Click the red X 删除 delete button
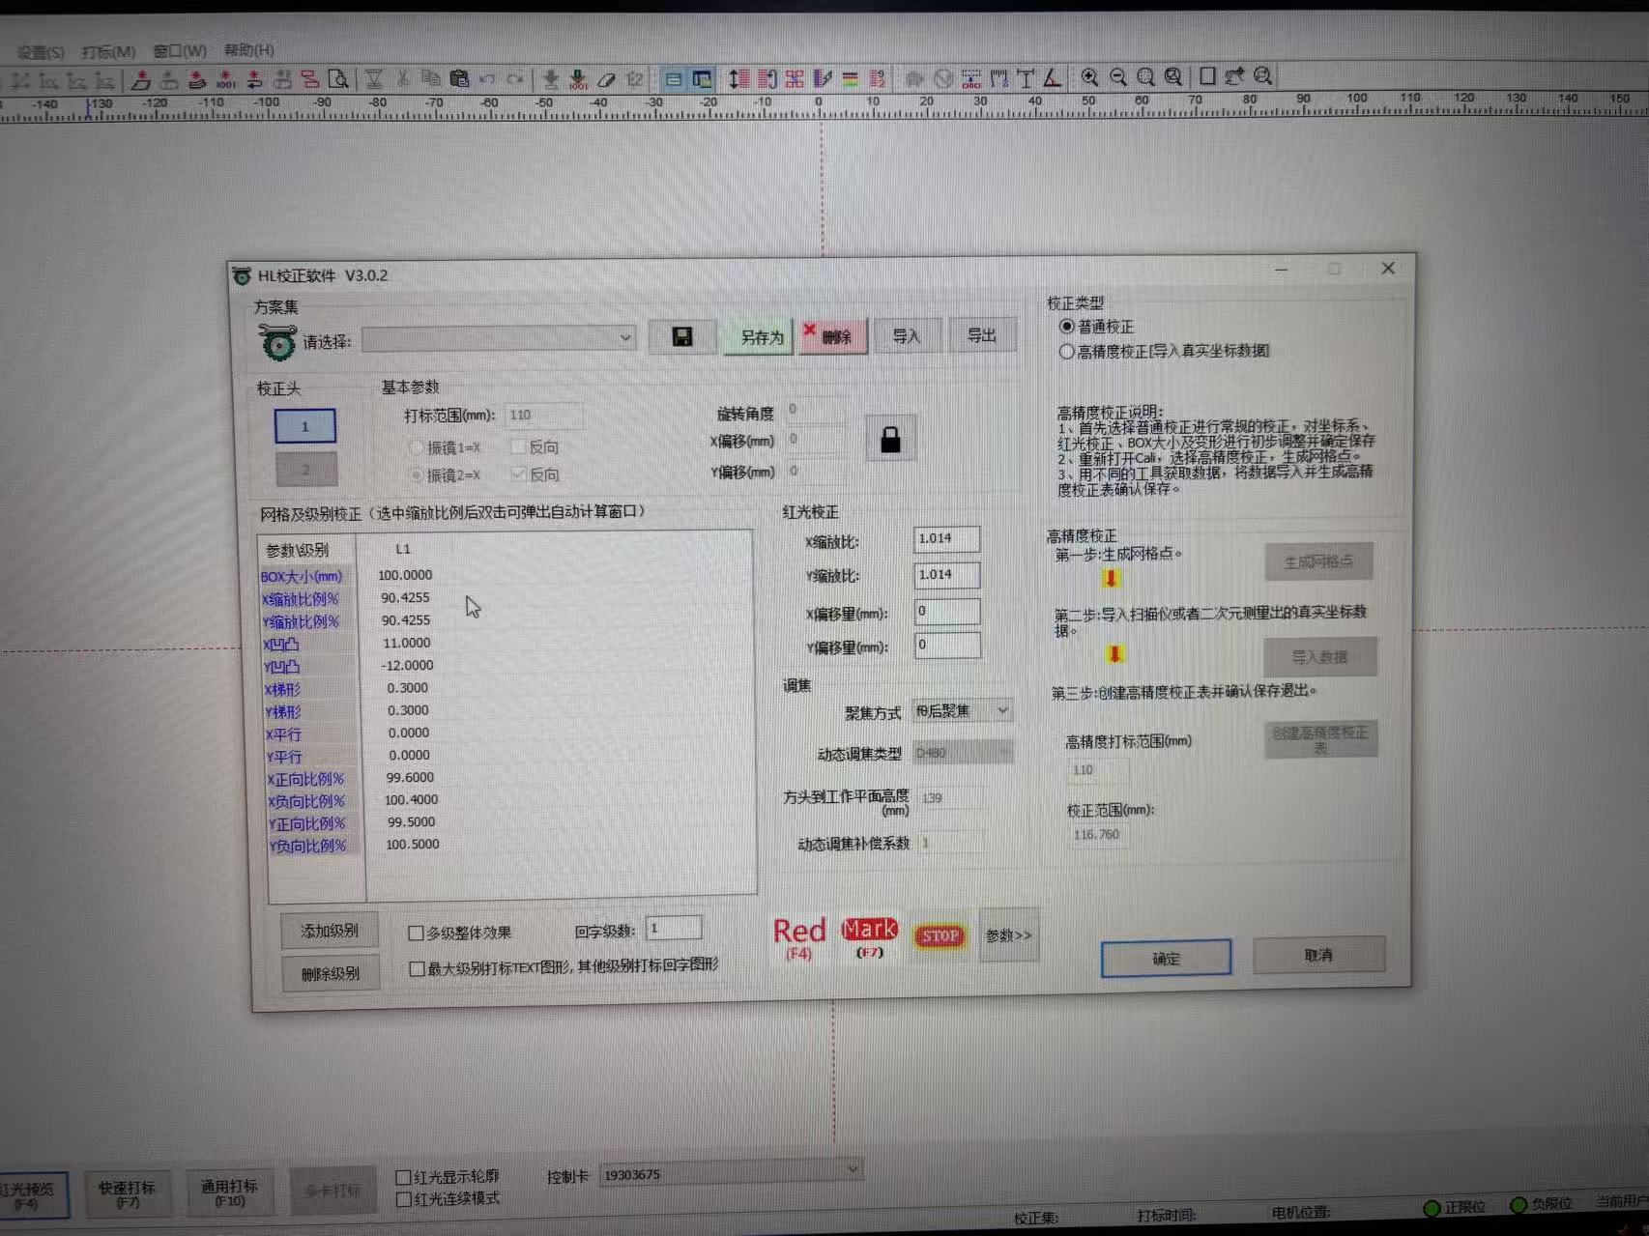The image size is (1649, 1236). 831,336
